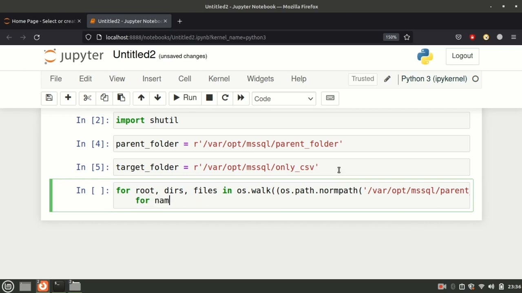This screenshot has height=293, width=522.
Task: Open the Cell menu
Action: tap(185, 79)
